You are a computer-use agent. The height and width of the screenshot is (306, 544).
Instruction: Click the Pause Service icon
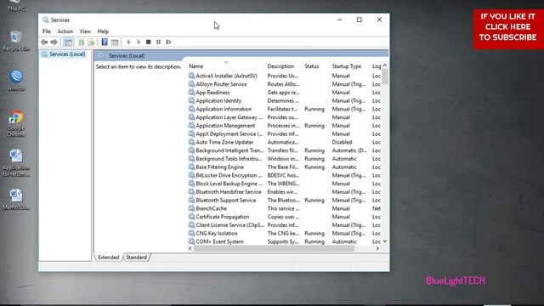pos(159,42)
